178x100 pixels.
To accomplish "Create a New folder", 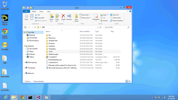I will [x=76, y=18].
